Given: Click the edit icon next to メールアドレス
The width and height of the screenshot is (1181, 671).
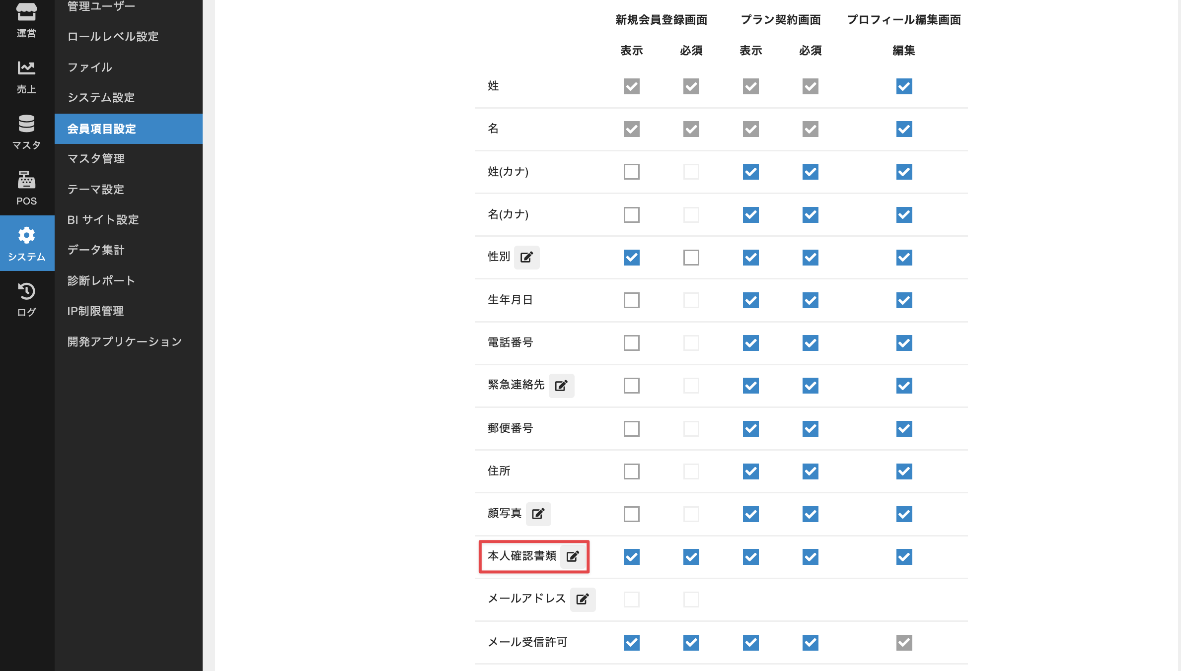Looking at the screenshot, I should click(583, 599).
